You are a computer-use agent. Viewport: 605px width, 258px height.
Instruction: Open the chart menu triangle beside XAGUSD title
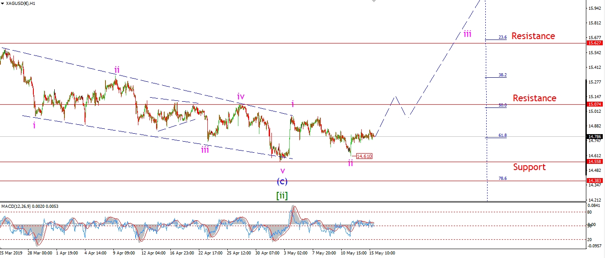(3, 4)
